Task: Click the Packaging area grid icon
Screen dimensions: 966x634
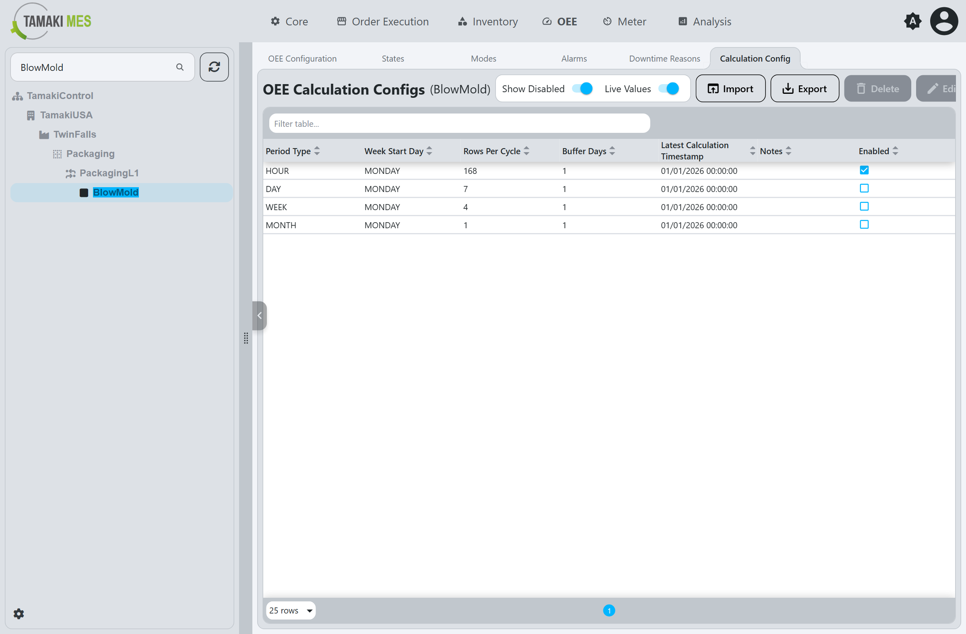Action: coord(57,154)
